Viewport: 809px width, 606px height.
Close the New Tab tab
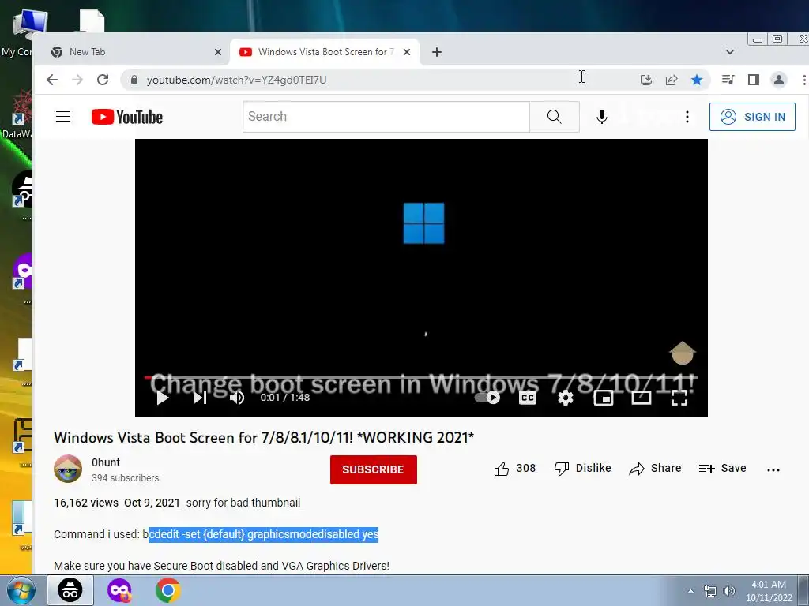point(218,52)
